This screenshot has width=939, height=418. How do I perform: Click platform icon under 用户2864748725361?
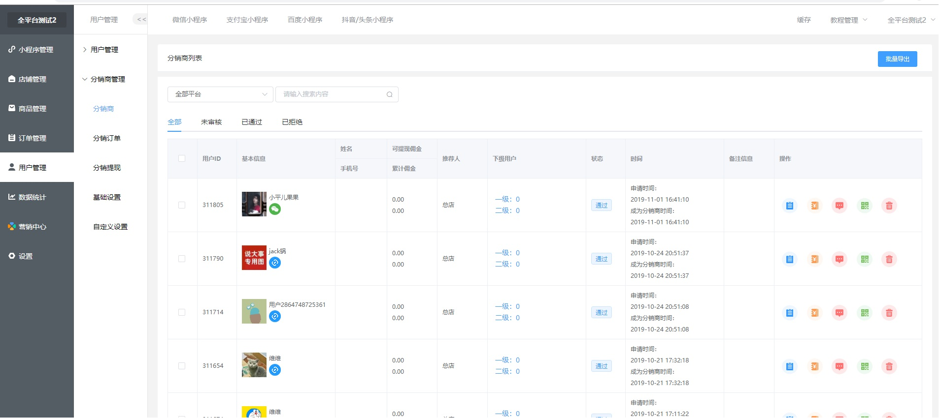coord(275,317)
